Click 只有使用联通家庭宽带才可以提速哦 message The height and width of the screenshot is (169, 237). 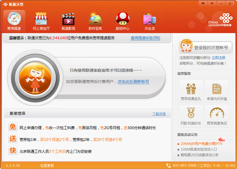click(106, 71)
